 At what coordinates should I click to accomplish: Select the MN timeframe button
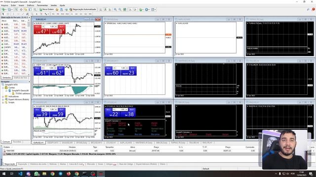[90, 14]
